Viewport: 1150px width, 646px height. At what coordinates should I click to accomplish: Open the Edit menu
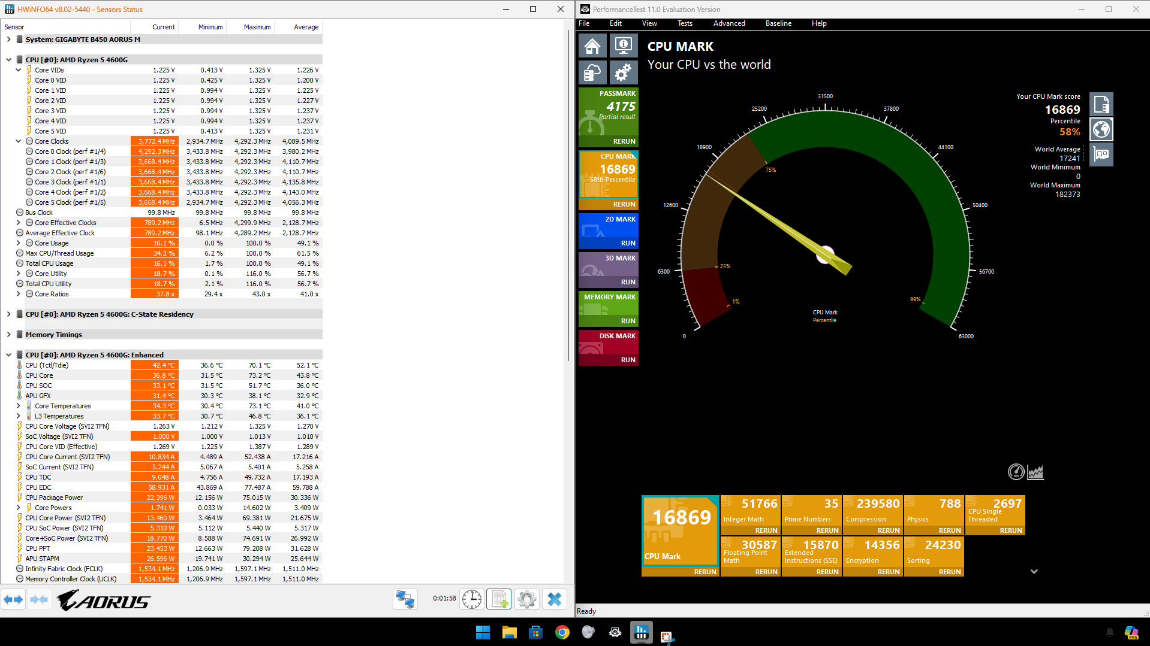click(616, 23)
